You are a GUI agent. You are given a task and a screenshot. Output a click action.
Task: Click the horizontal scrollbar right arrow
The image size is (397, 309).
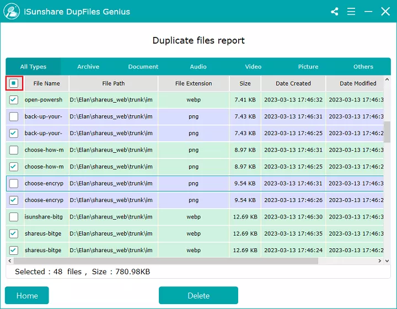tap(380, 260)
